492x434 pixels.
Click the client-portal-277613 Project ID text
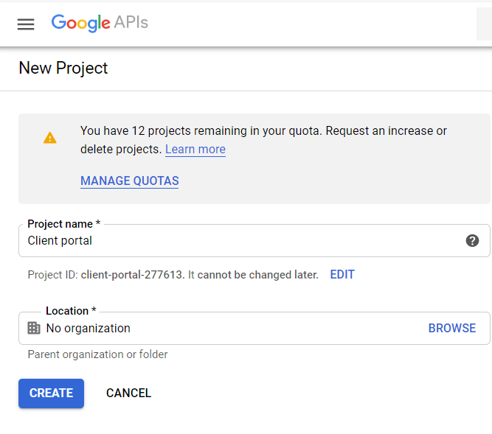(x=132, y=275)
